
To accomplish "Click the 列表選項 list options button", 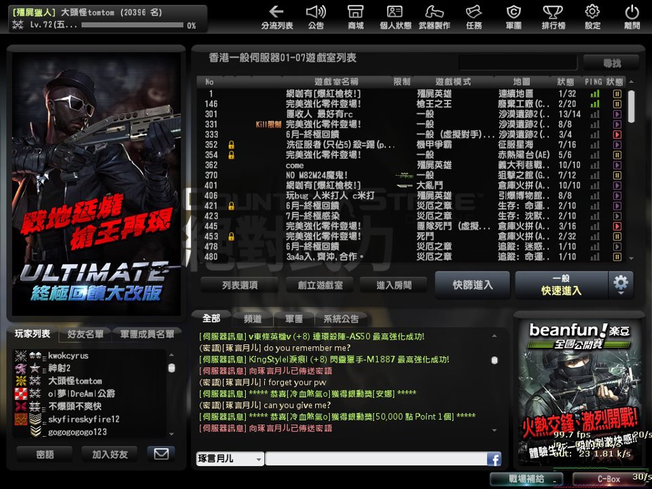I will click(240, 285).
